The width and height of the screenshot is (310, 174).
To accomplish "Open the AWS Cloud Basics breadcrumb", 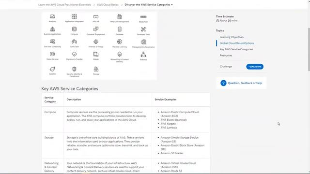I will [108, 4].
